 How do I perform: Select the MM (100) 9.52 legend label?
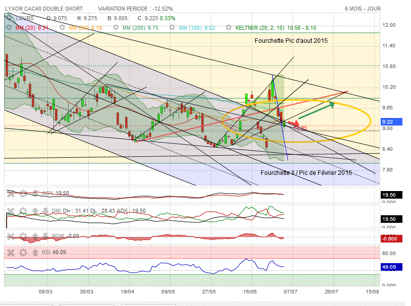tap(197, 28)
